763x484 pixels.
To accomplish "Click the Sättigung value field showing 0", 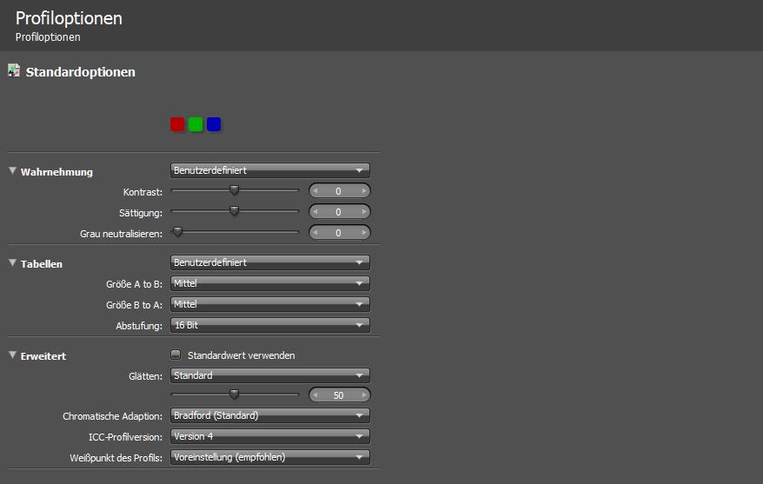I will coord(339,212).
